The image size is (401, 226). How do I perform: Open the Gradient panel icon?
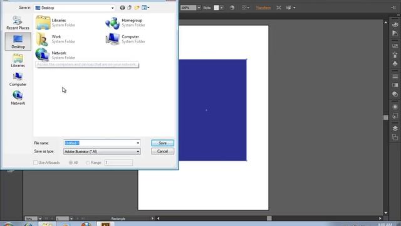click(x=395, y=85)
